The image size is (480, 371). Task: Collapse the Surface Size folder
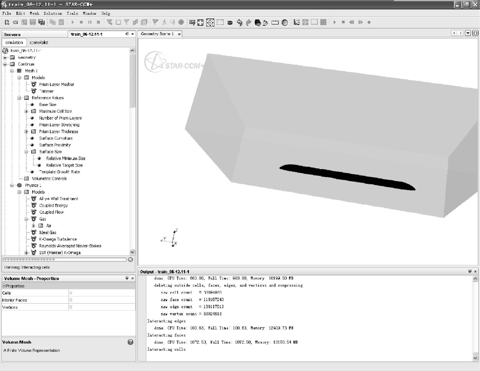[x=26, y=152]
